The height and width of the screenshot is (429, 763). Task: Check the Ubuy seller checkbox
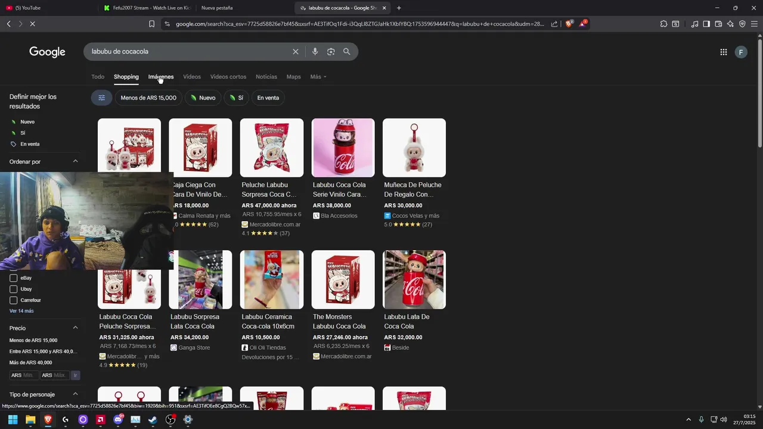pyautogui.click(x=14, y=289)
